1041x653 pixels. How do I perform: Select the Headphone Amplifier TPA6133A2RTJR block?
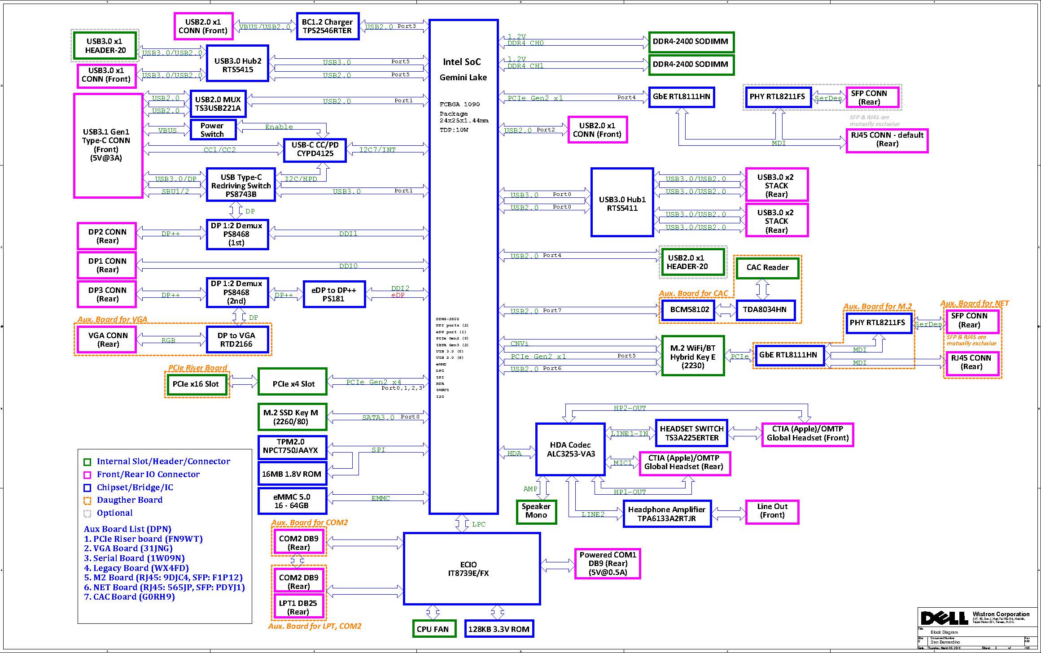[667, 514]
